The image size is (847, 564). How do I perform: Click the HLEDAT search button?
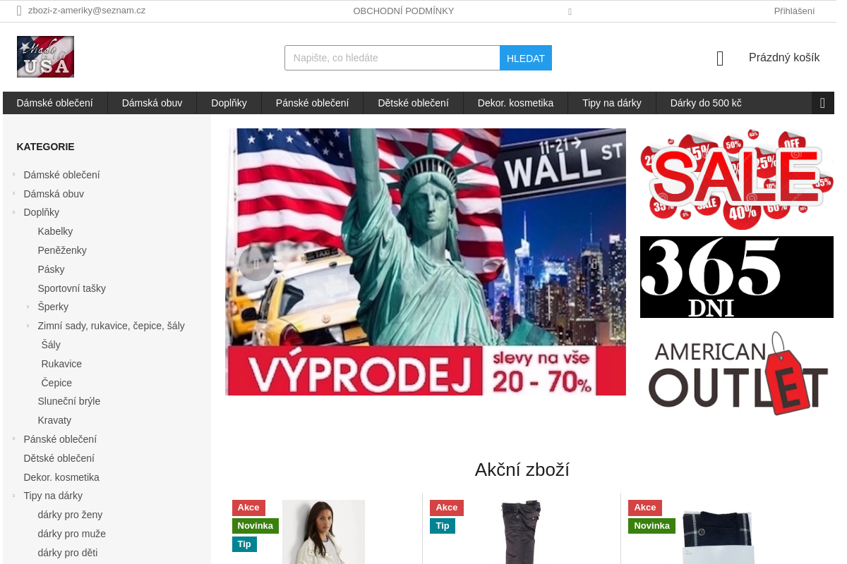pos(526,58)
